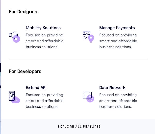Image resolution: width=155 pixels, height=134 pixels.
Task: Click the purple play circle on the megaphone icon
Action: [16, 39]
